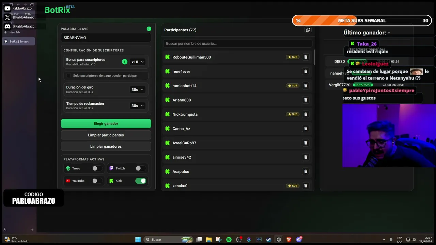The height and width of the screenshot is (245, 436).
Task: Open the x10 subscriber bonus dropdown
Action: tap(138, 62)
